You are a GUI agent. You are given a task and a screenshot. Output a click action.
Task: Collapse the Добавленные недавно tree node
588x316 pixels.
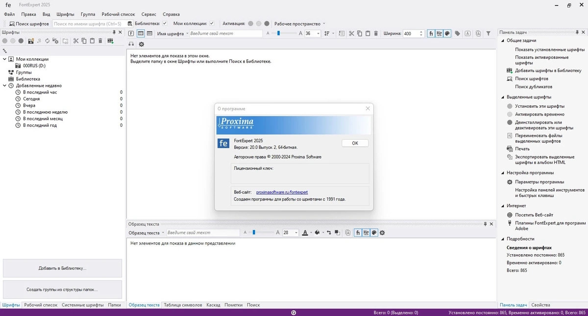coord(4,85)
